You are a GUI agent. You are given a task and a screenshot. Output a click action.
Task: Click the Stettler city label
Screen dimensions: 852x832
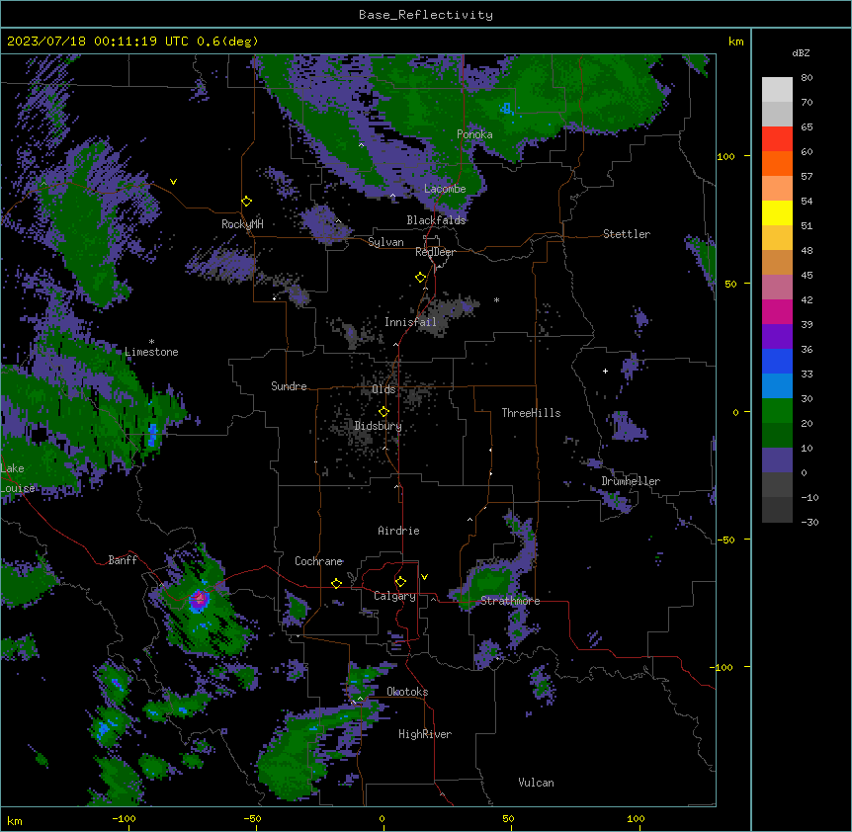pos(627,234)
